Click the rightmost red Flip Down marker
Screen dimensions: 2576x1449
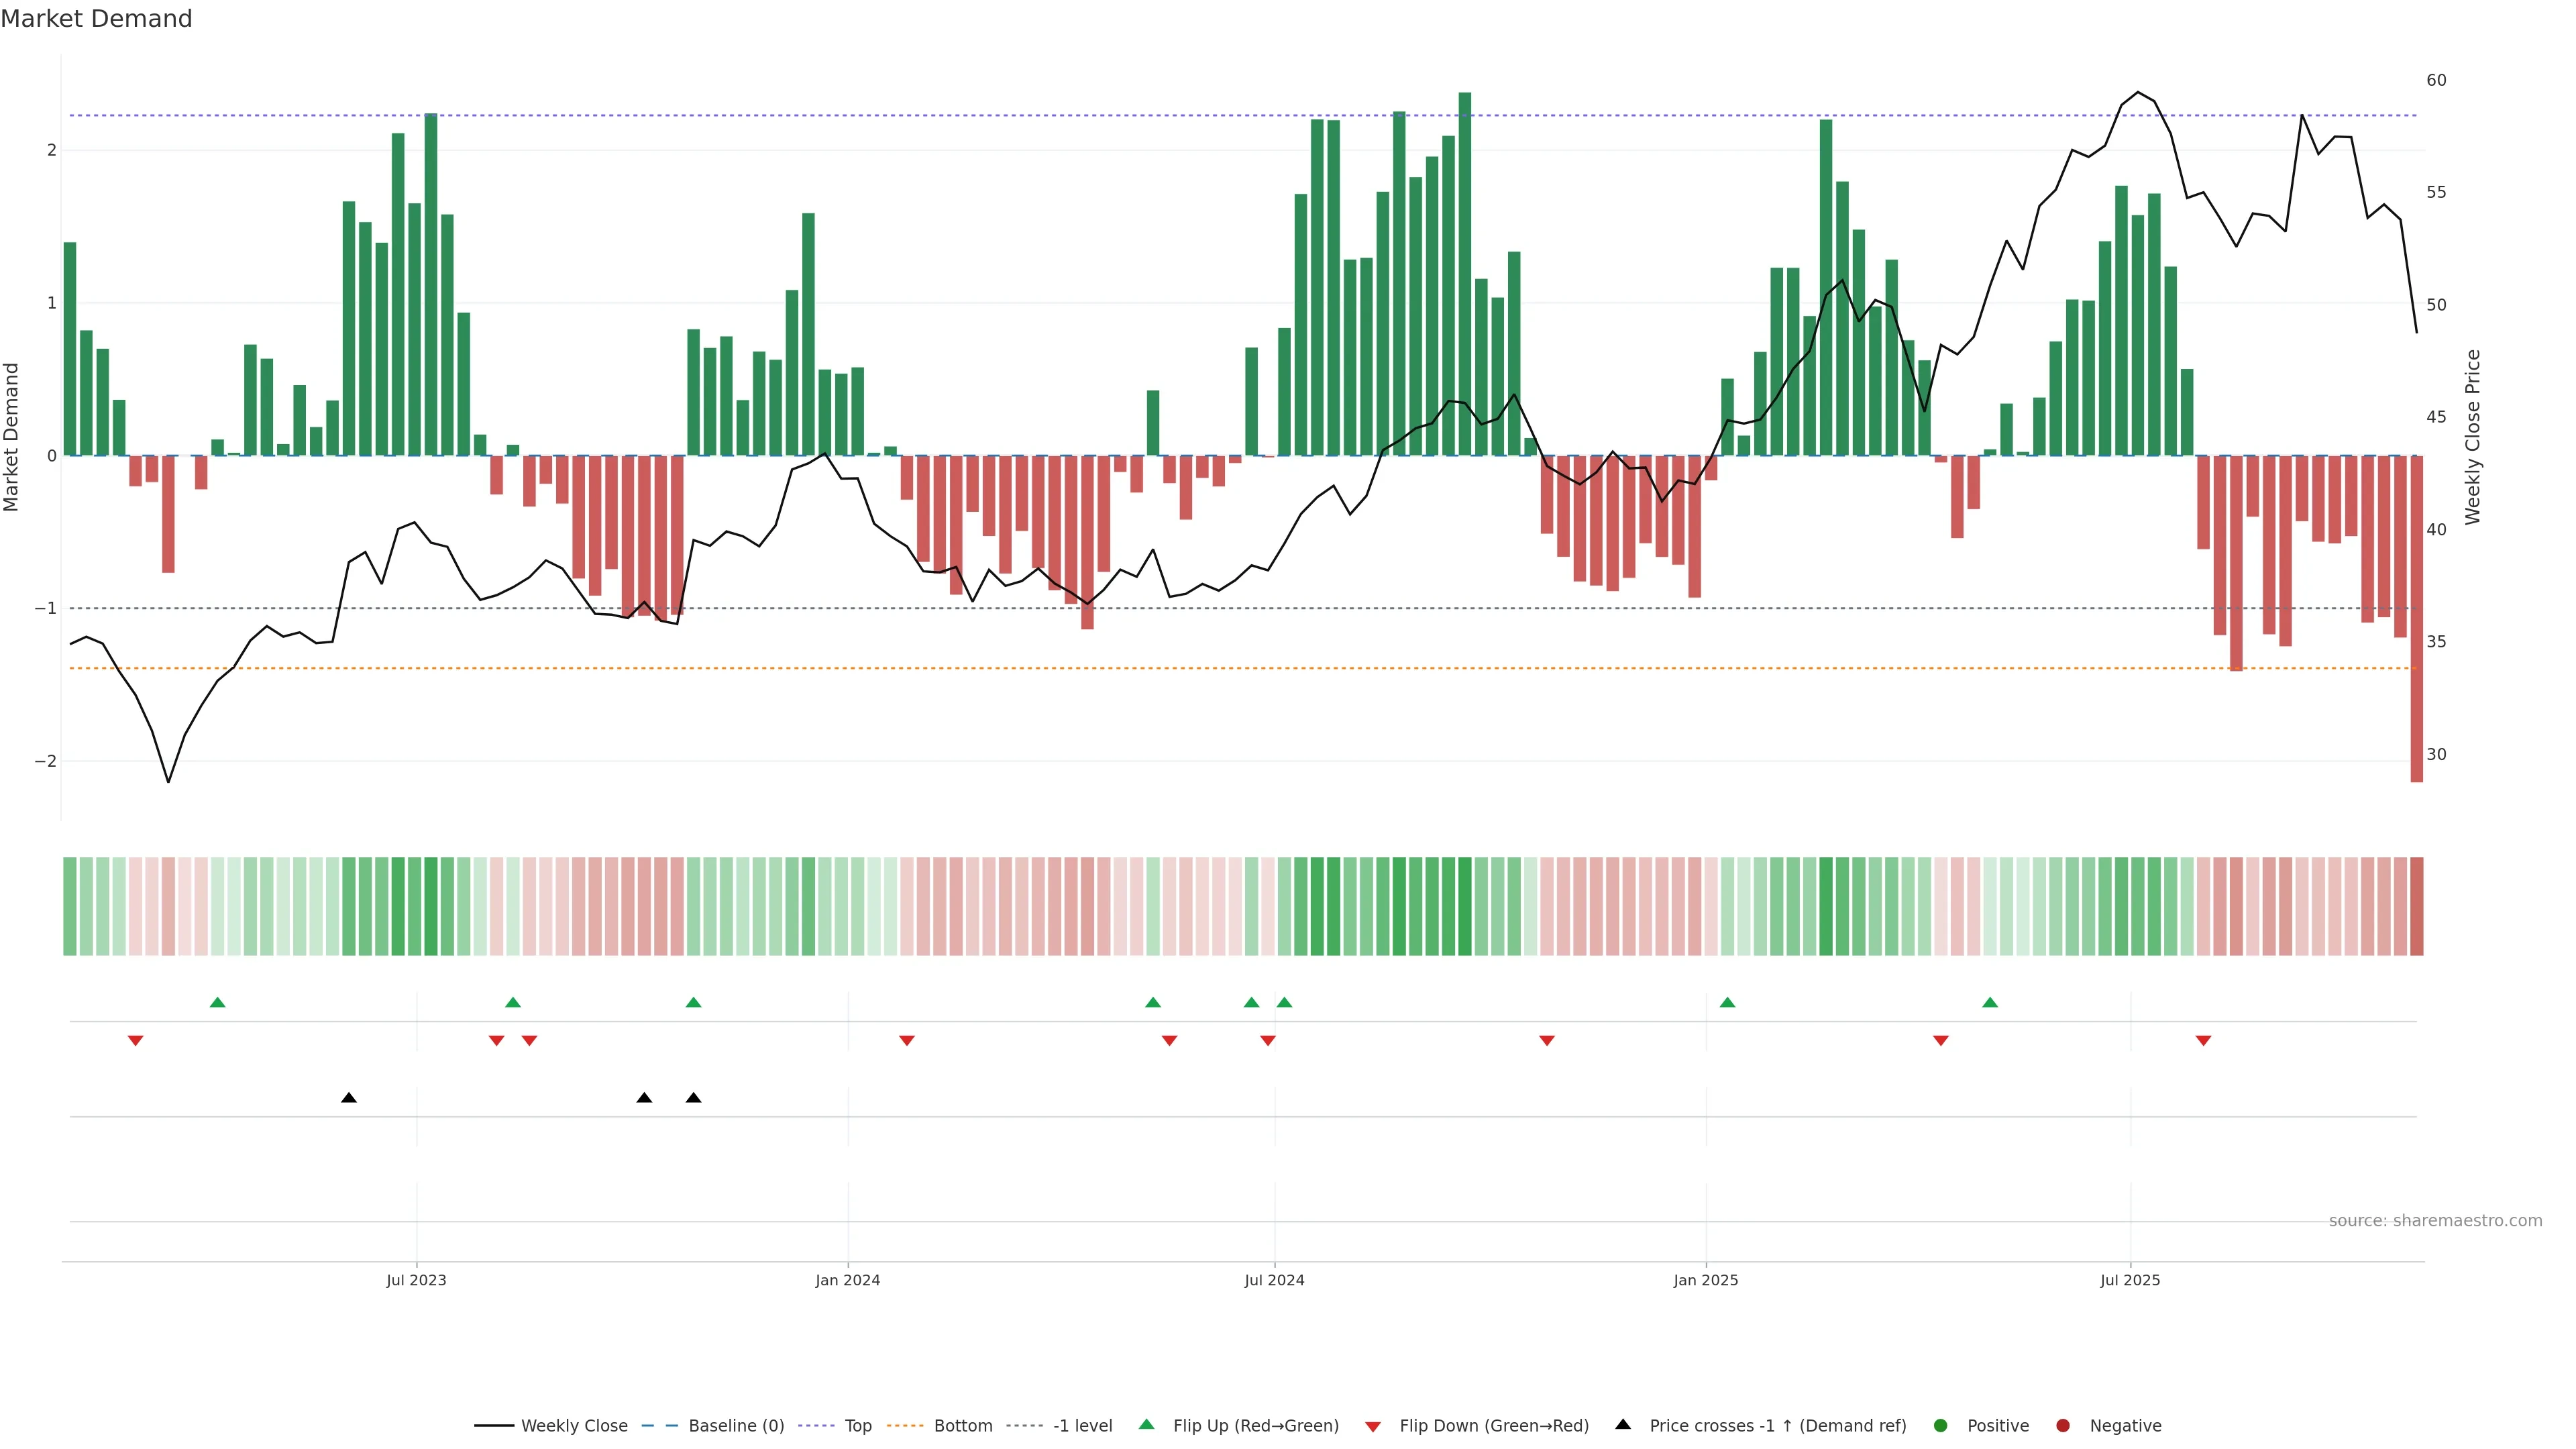tap(2203, 1040)
